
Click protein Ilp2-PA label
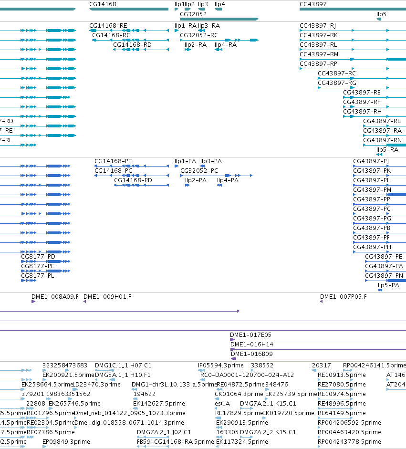coord(196,180)
